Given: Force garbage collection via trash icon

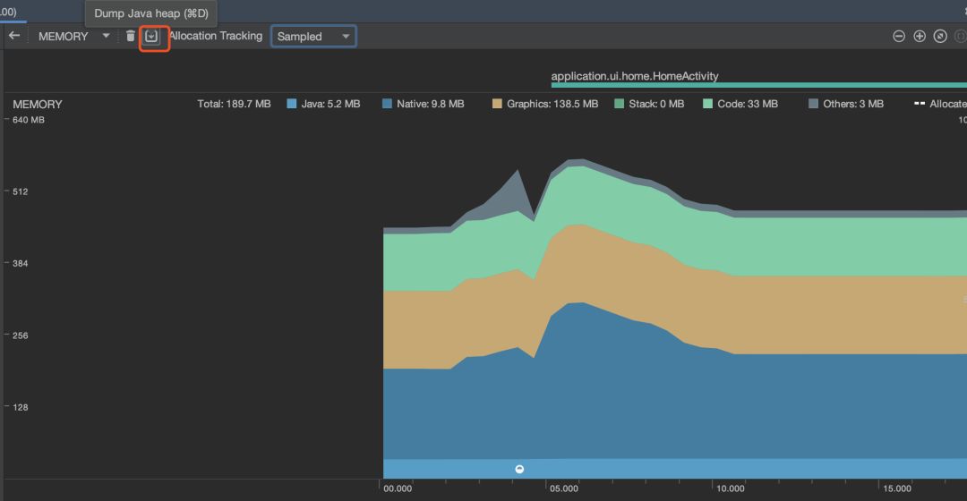Looking at the screenshot, I should click(x=130, y=36).
